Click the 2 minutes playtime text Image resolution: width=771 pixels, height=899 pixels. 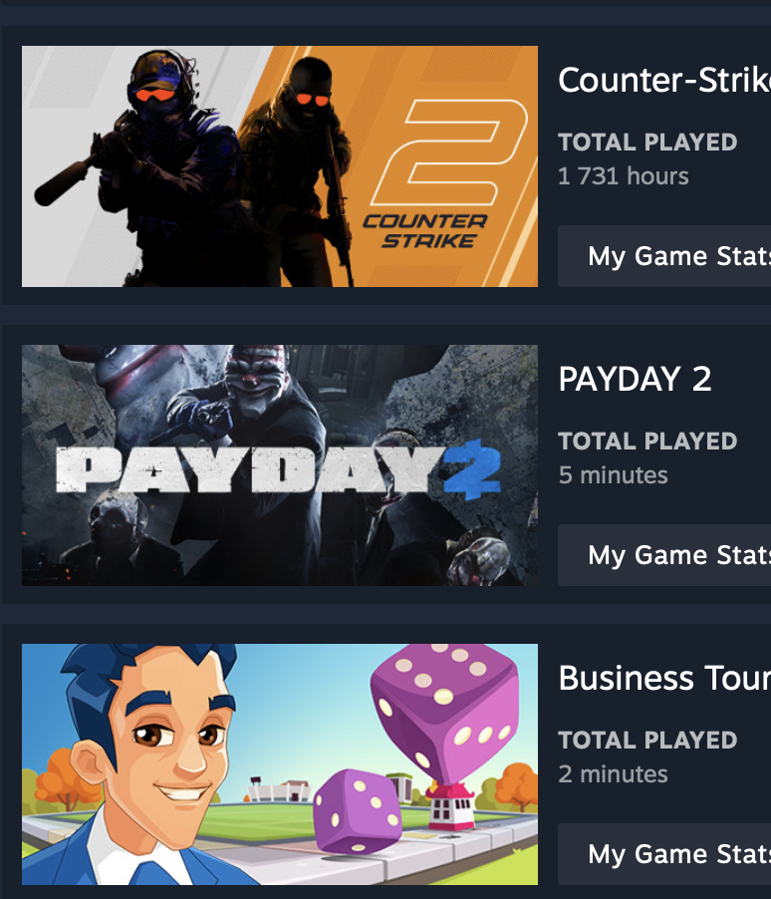coord(613,774)
